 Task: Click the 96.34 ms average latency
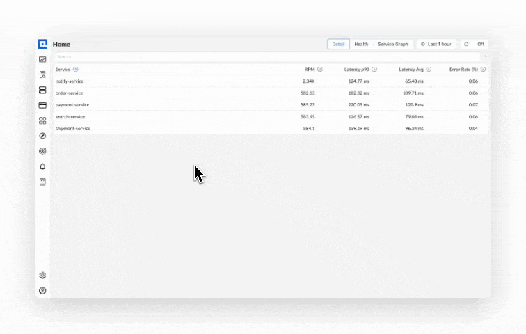414,128
